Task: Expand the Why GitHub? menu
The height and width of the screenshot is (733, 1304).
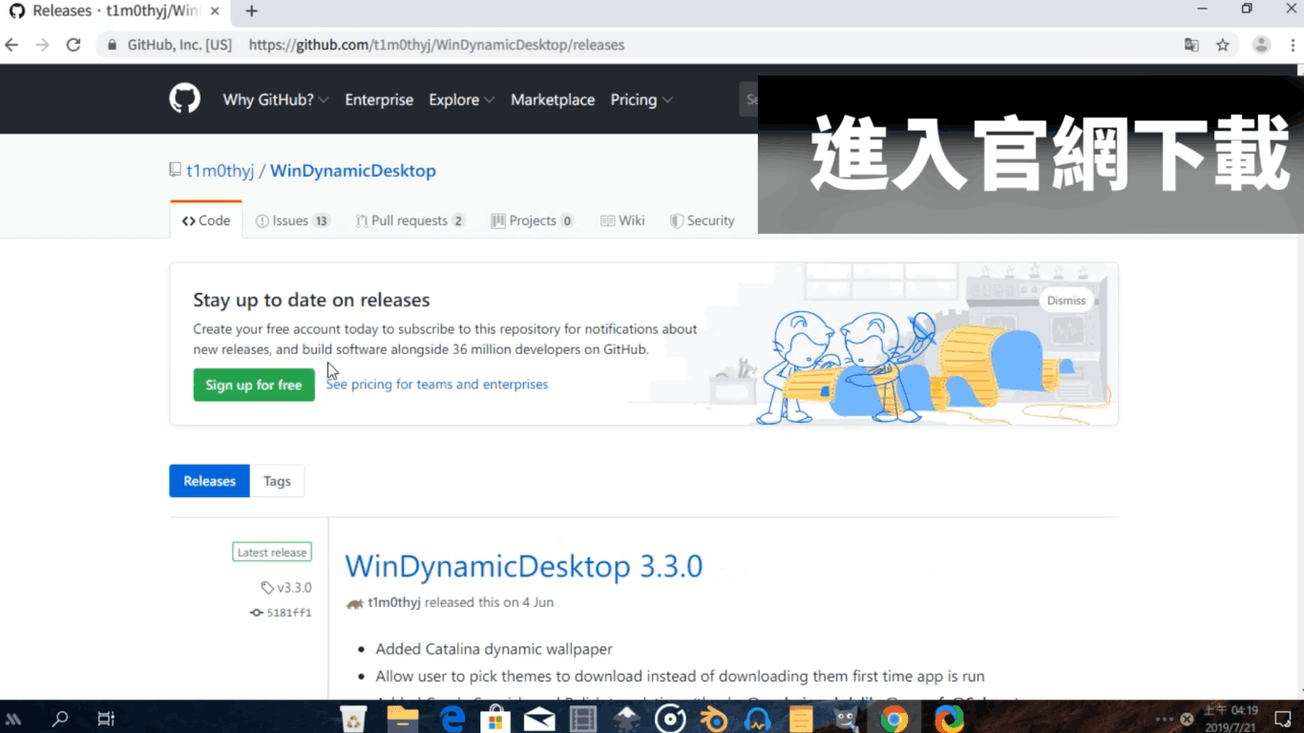Action: (x=276, y=99)
